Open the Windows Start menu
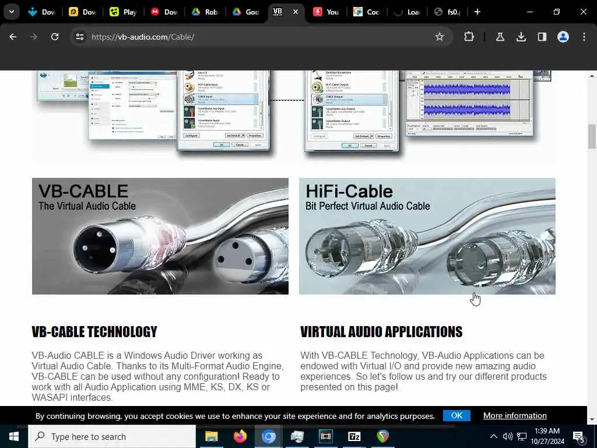Screen dimensions: 597x448 click(14, 436)
